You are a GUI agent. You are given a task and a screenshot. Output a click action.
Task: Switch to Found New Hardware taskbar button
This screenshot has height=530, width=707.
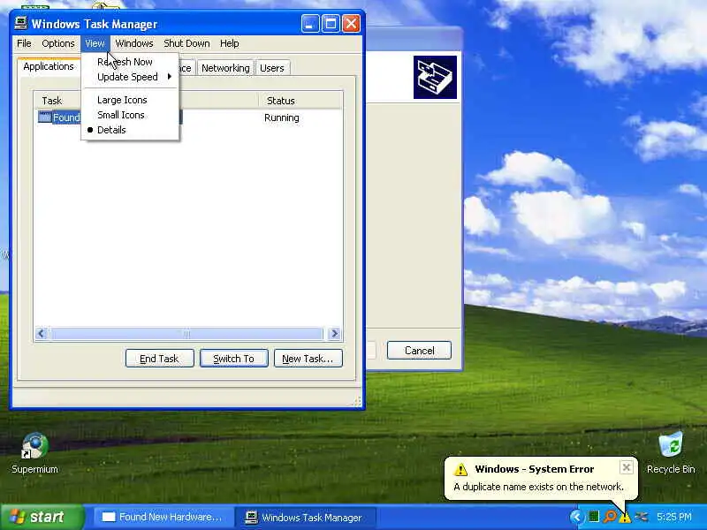(x=163, y=517)
